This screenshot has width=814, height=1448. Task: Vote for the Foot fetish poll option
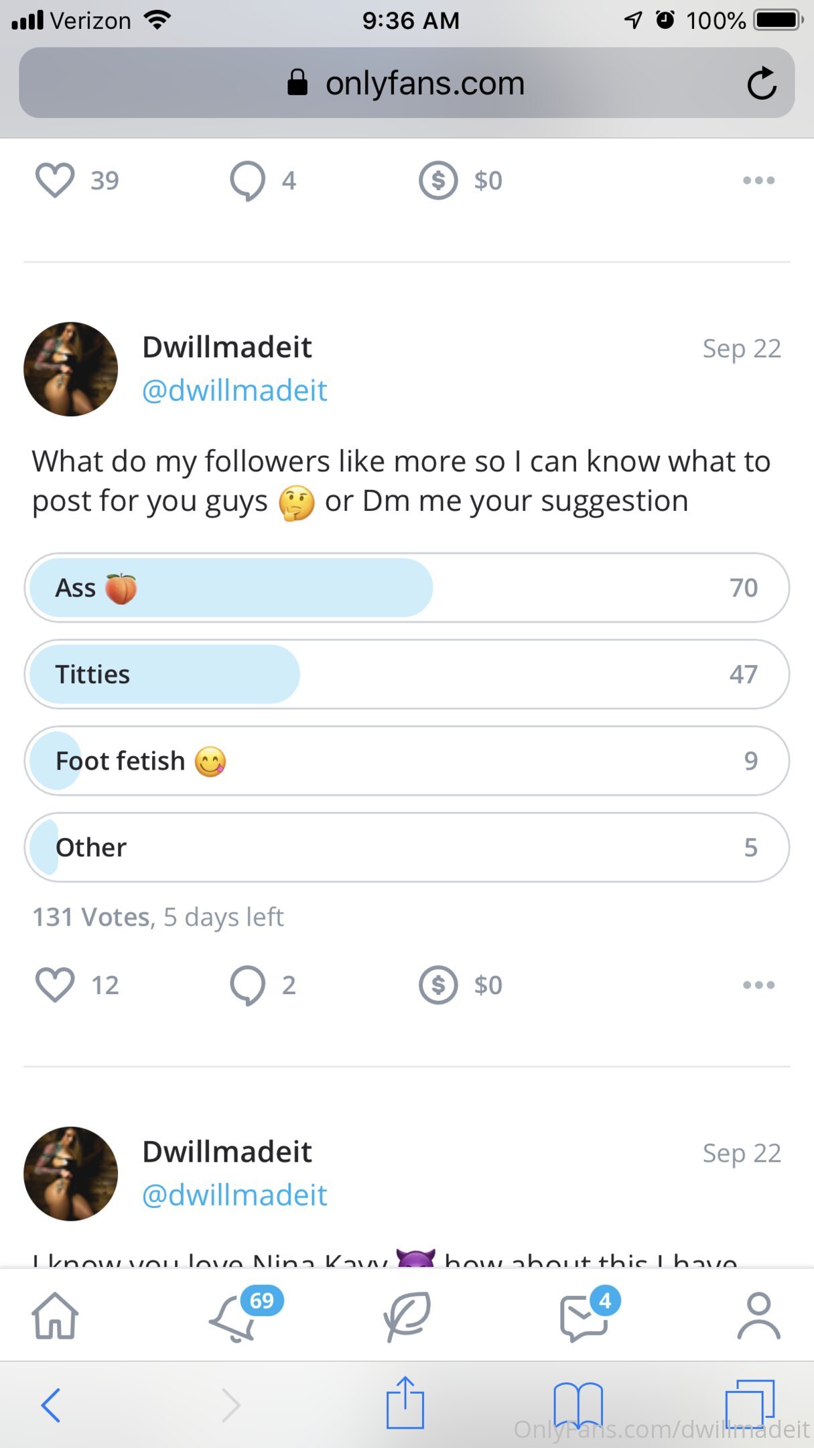click(407, 761)
